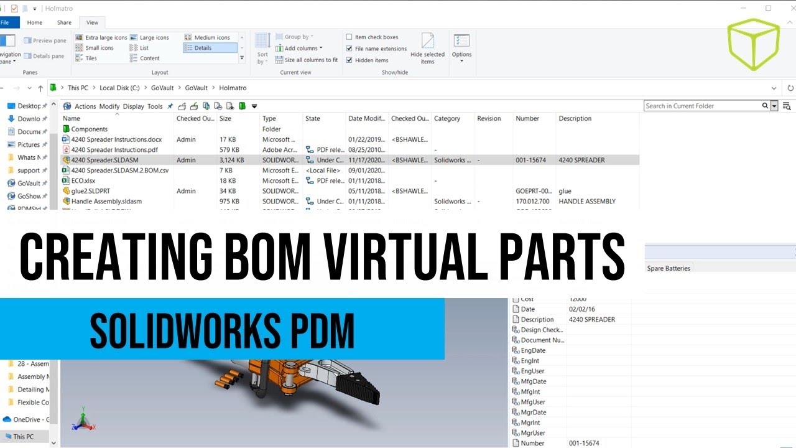Click This PC in address path
Viewport: 796px width, 448px height.
78,88
